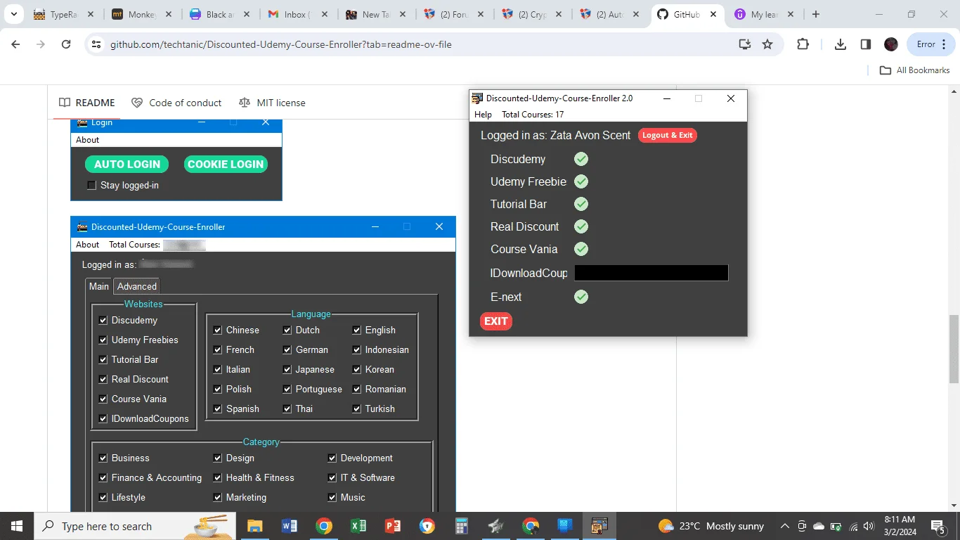Click AUTO LOGIN button in Login screenshot
The image size is (960, 540).
coord(127,164)
